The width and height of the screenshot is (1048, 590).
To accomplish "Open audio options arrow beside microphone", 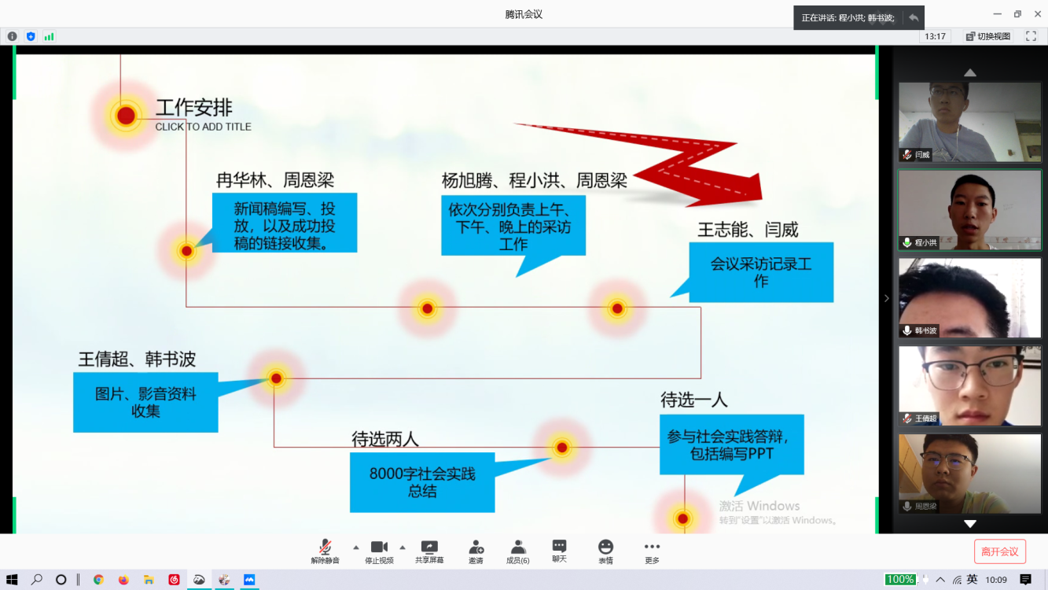I will (x=356, y=547).
